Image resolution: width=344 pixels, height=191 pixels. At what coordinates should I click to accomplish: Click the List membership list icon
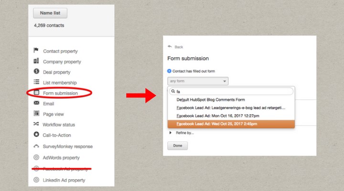36,82
